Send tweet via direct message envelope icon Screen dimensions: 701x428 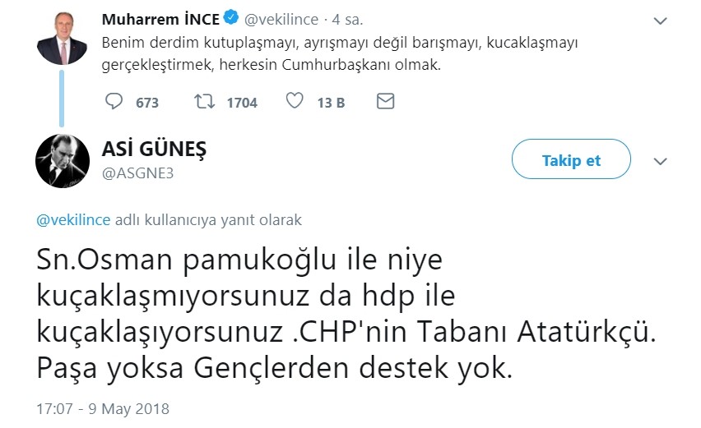[x=385, y=102]
